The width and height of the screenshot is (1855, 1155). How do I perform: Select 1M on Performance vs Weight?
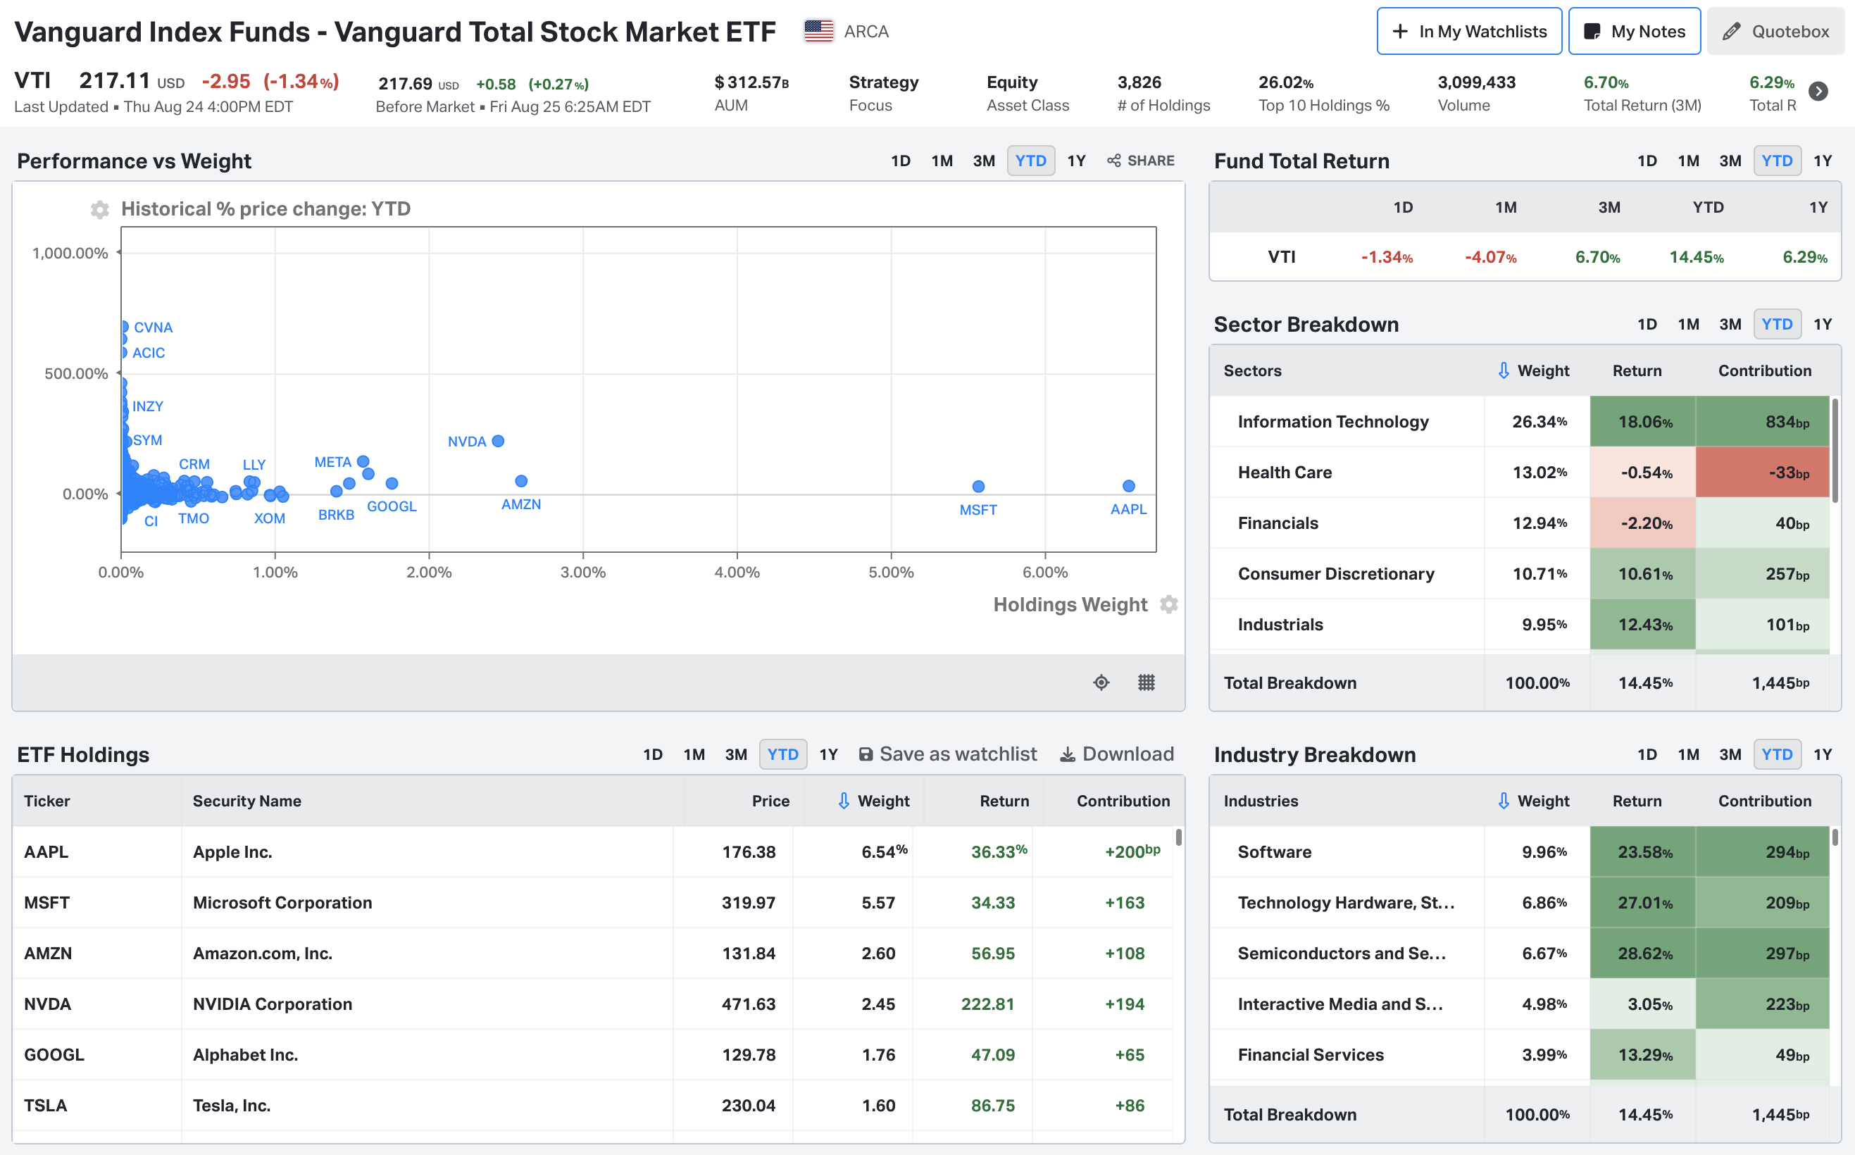pyautogui.click(x=942, y=161)
